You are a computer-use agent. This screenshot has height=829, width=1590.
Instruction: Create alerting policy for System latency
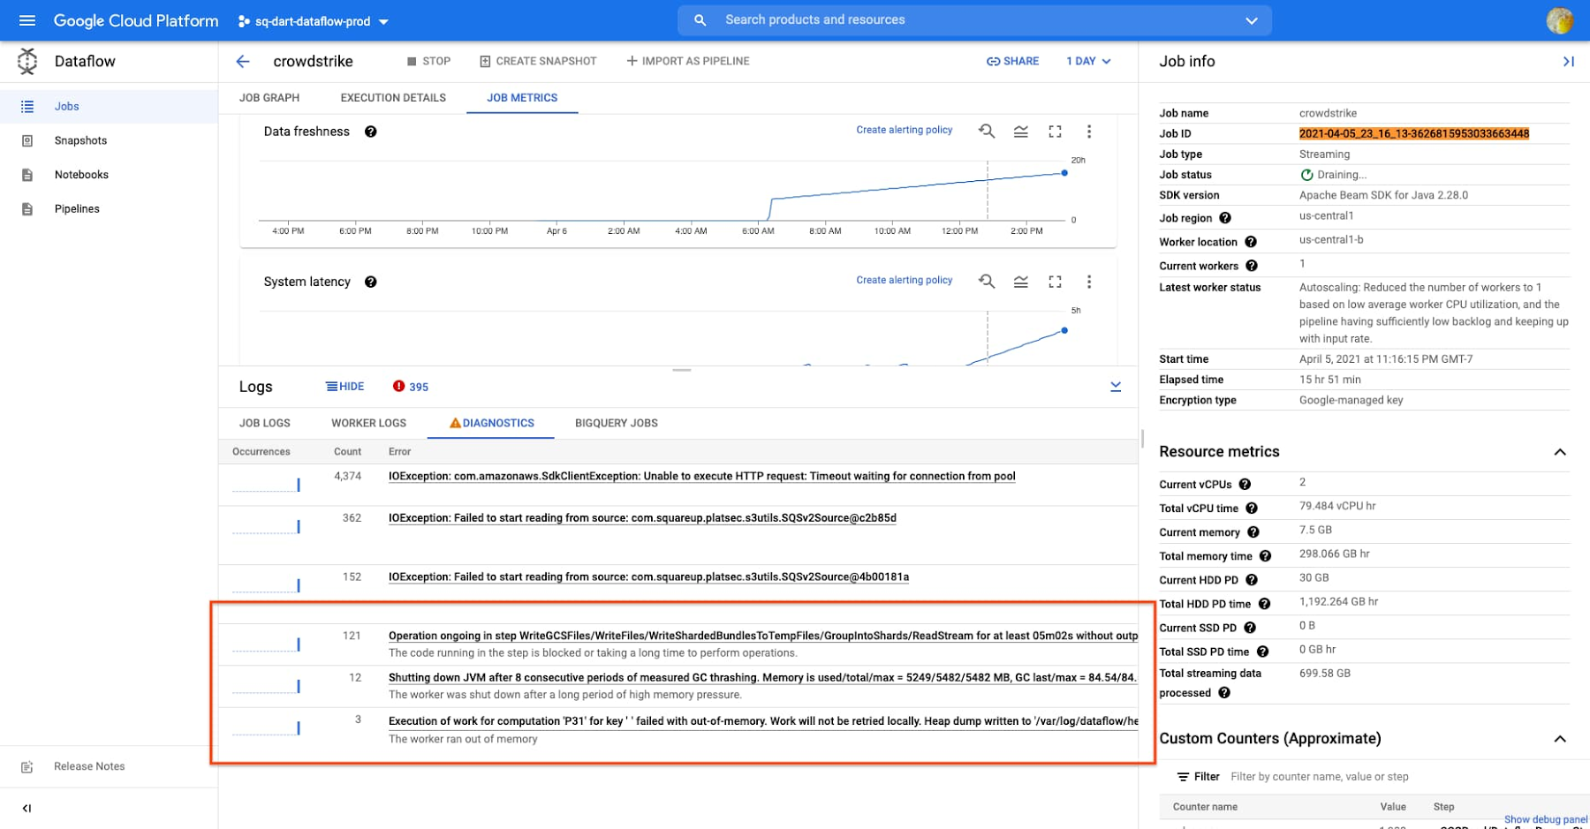coord(905,280)
